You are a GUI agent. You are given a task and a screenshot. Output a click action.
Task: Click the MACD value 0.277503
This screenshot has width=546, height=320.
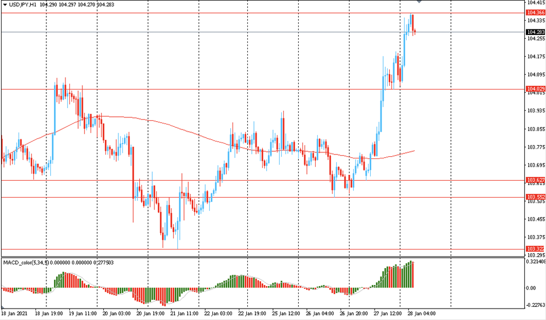click(x=104, y=262)
